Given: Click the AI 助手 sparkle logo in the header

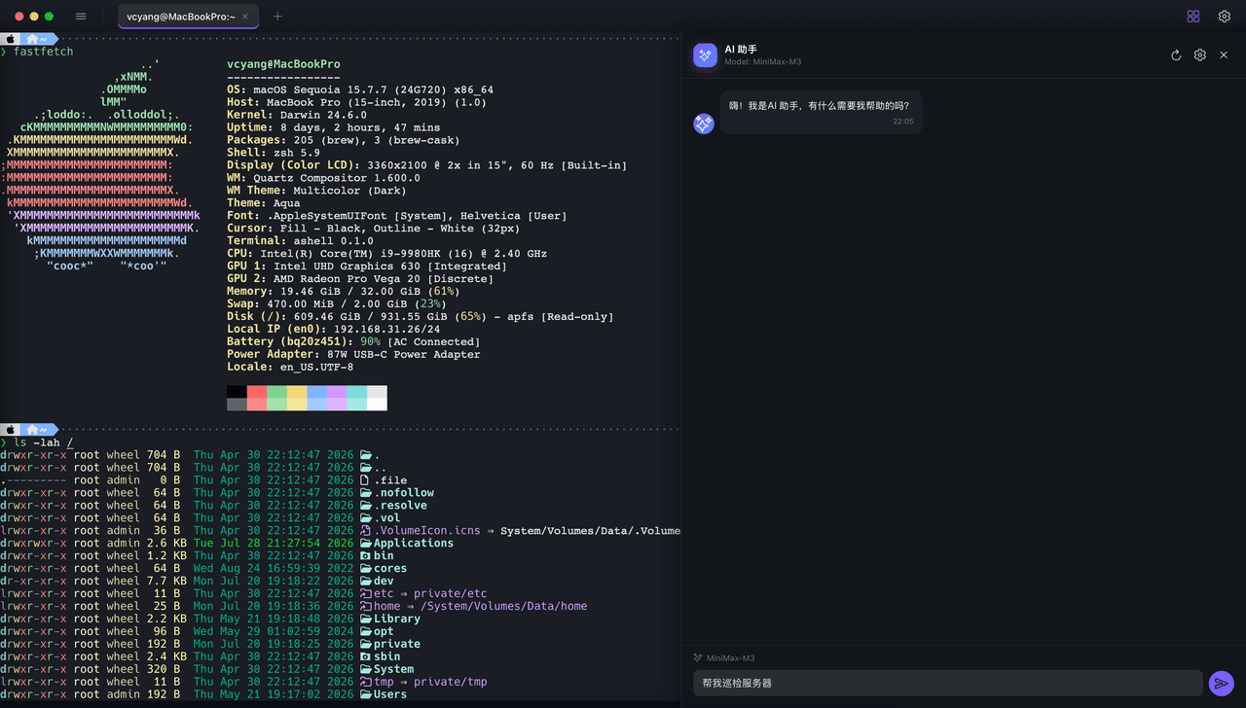Looking at the screenshot, I should pyautogui.click(x=705, y=55).
